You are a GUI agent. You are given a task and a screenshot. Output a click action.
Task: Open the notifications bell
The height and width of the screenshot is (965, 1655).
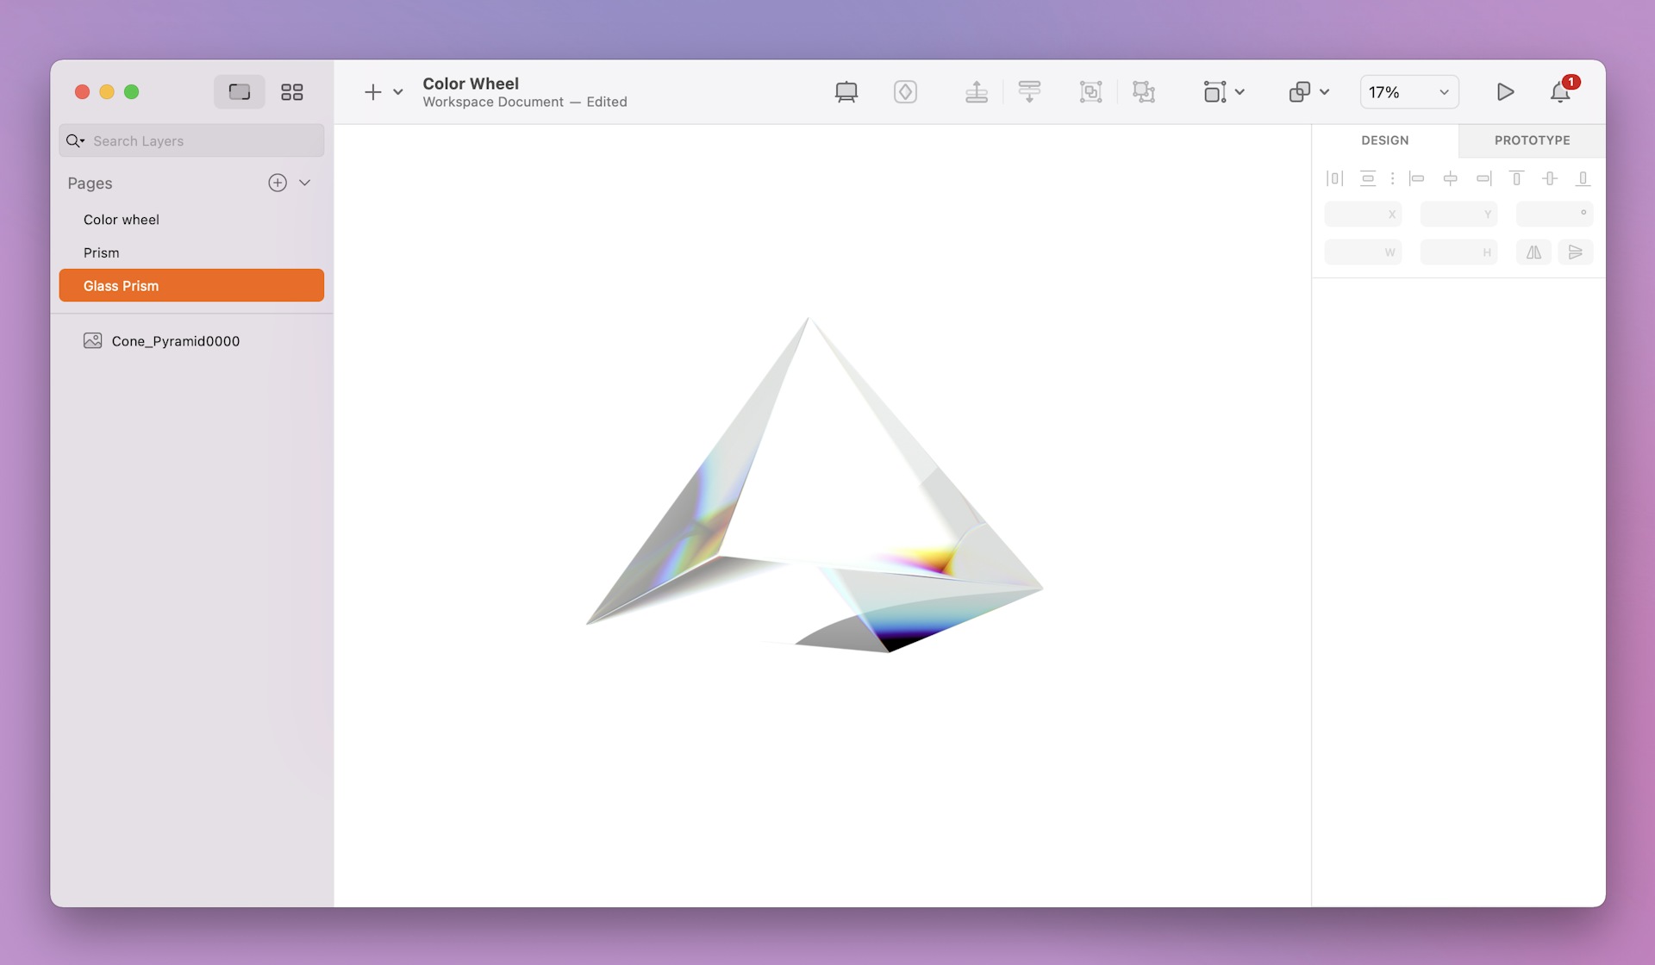(x=1559, y=91)
